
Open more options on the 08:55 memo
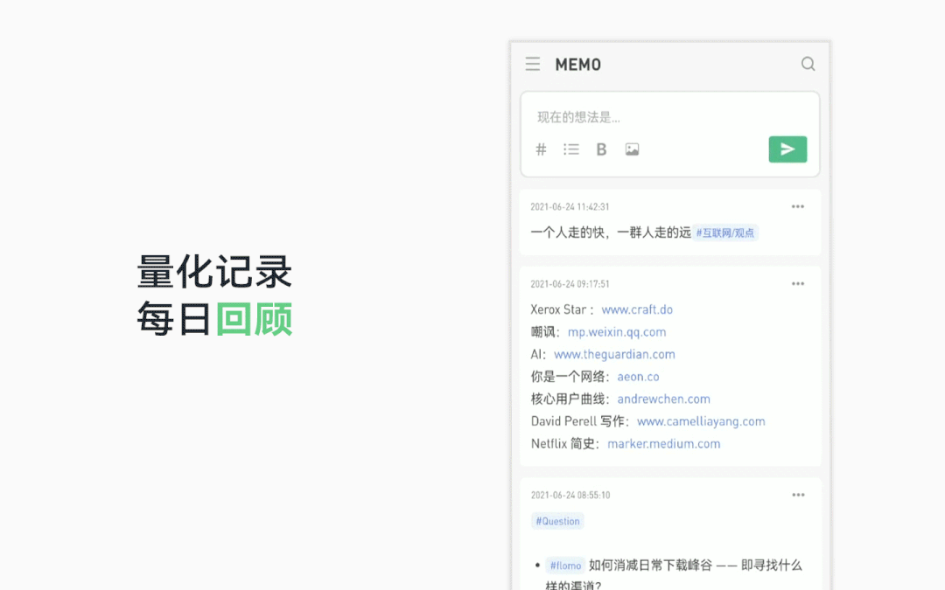797,494
